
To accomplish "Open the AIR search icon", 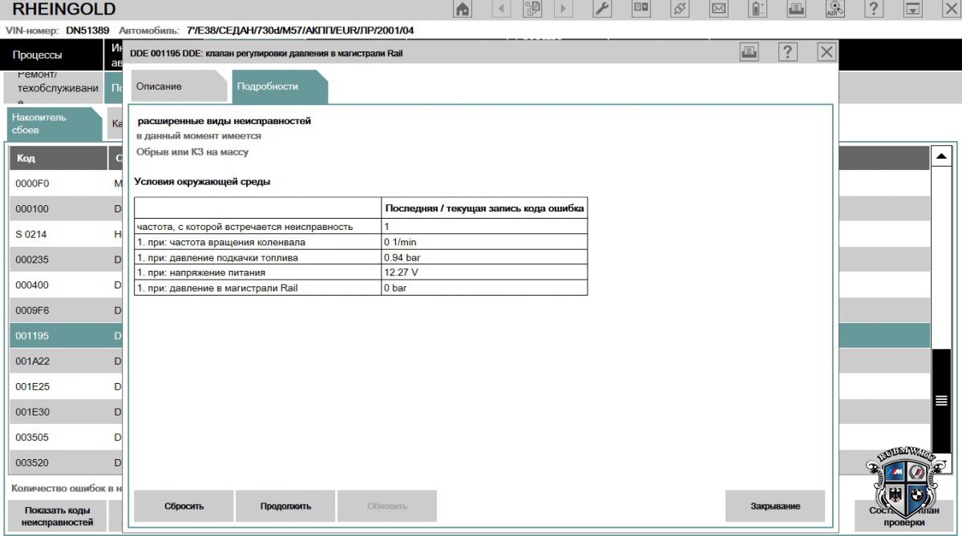I will coord(835,9).
